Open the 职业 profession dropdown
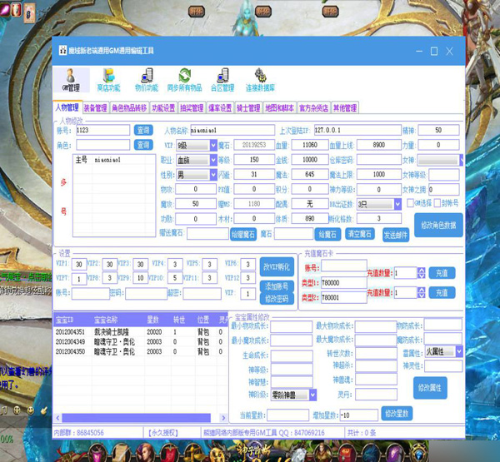 click(212, 160)
